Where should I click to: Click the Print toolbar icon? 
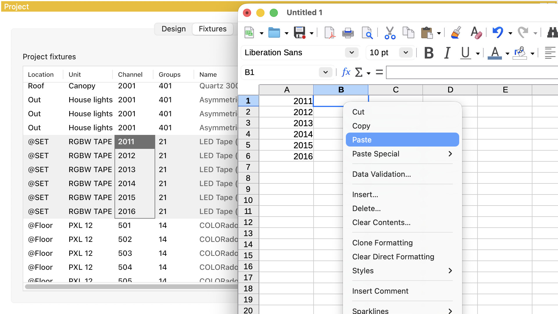[348, 33]
